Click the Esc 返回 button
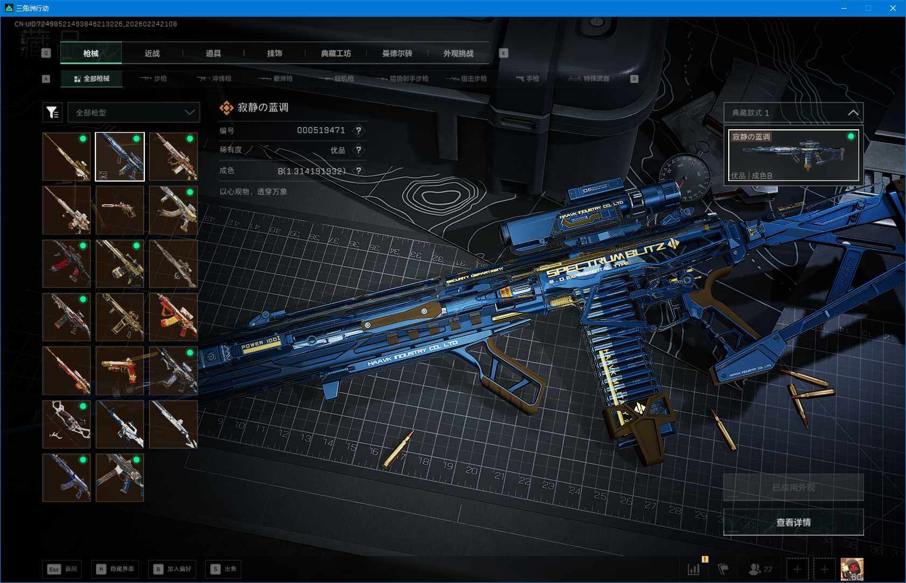This screenshot has height=583, width=906. click(62, 569)
